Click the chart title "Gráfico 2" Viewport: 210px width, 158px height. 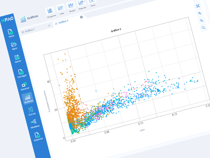(116, 30)
